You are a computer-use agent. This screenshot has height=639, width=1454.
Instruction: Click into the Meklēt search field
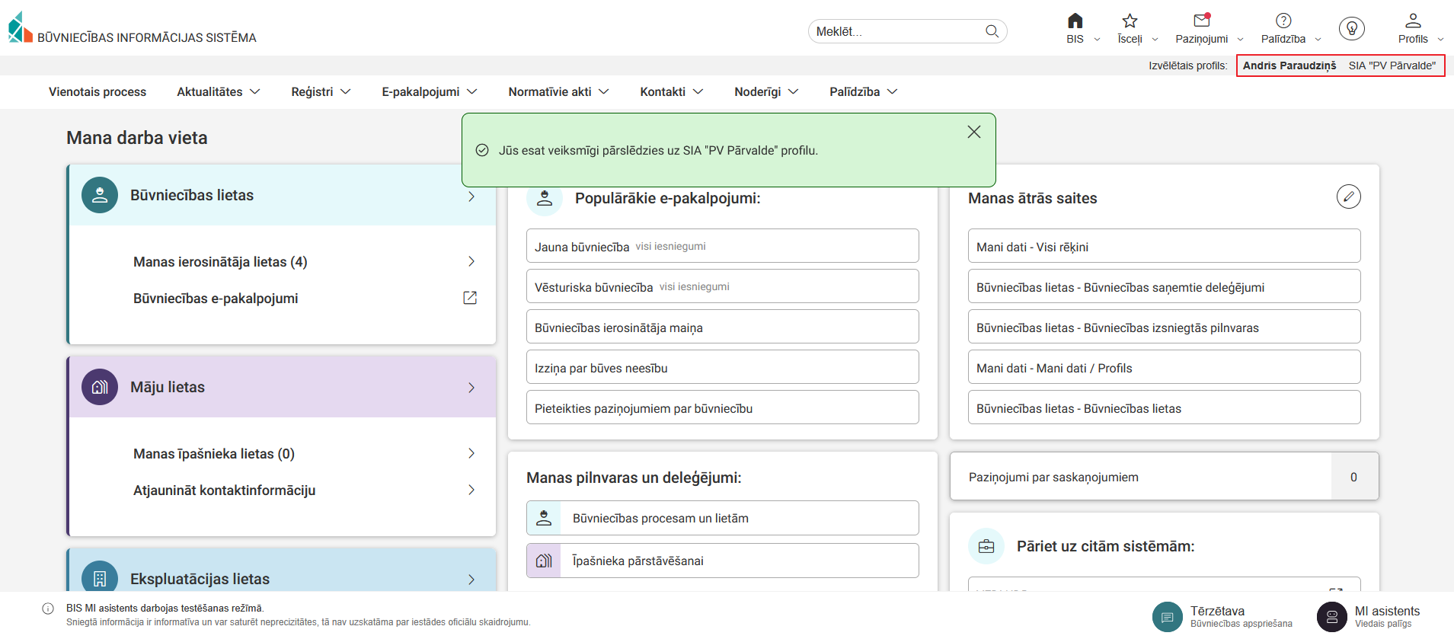click(x=895, y=31)
